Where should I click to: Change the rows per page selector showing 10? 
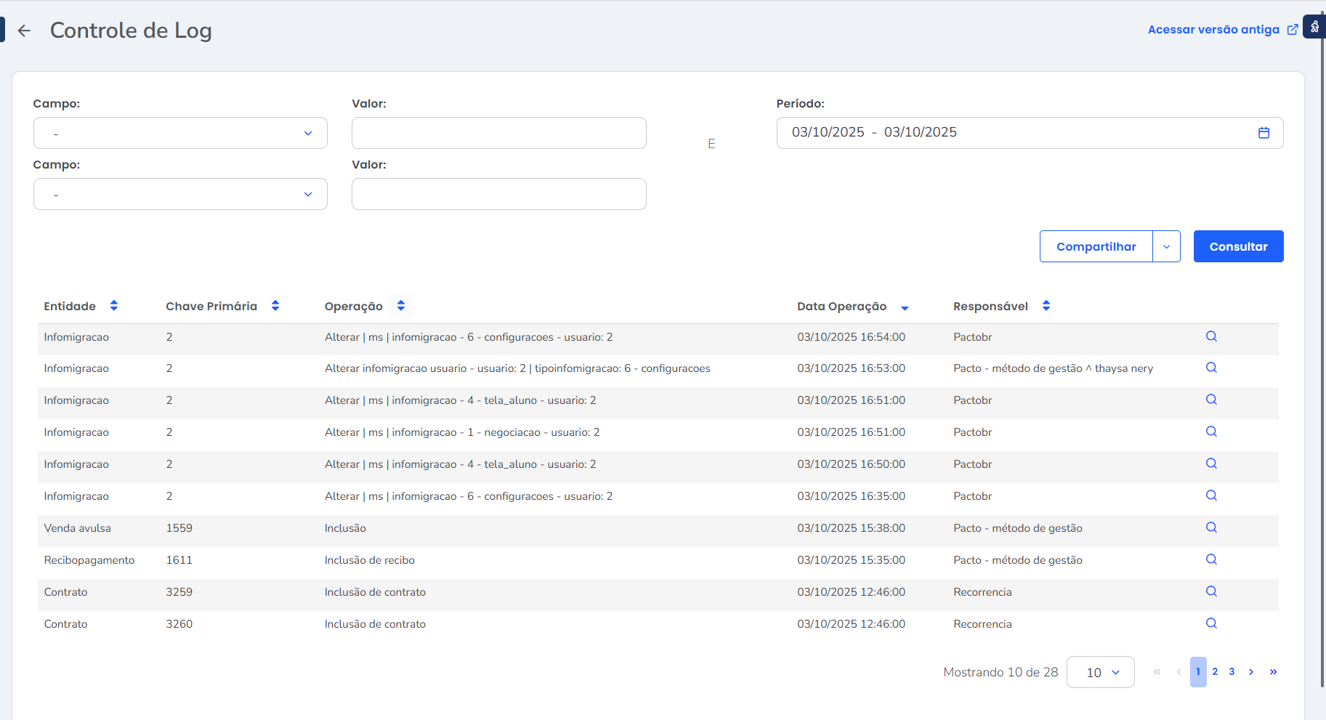point(1100,673)
